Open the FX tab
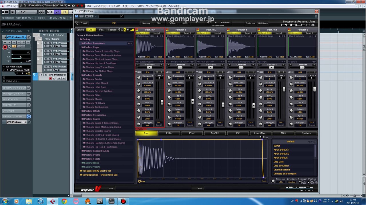Viewport: 366px width, 205px height. coord(238,133)
